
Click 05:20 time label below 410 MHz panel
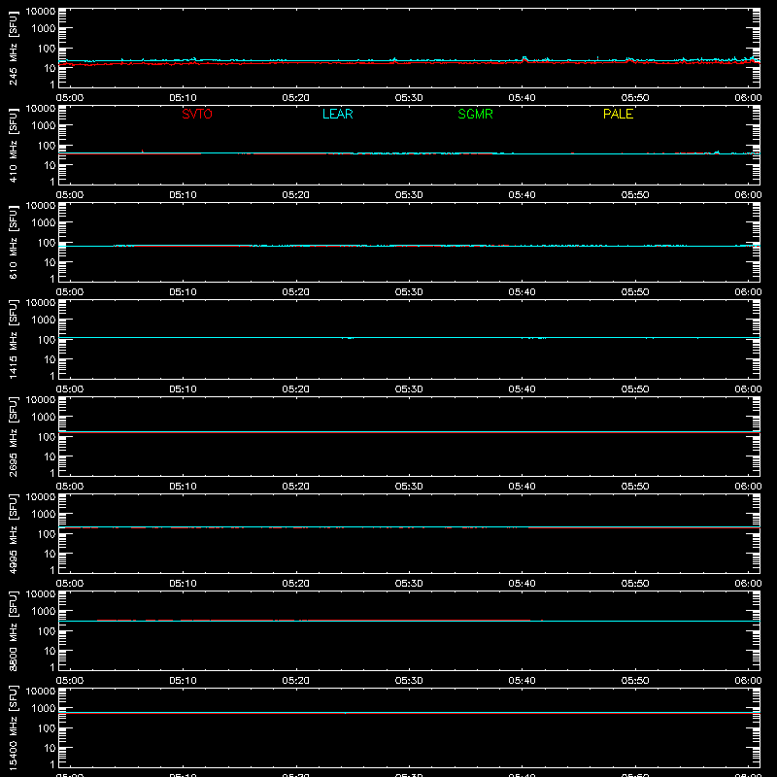296,195
